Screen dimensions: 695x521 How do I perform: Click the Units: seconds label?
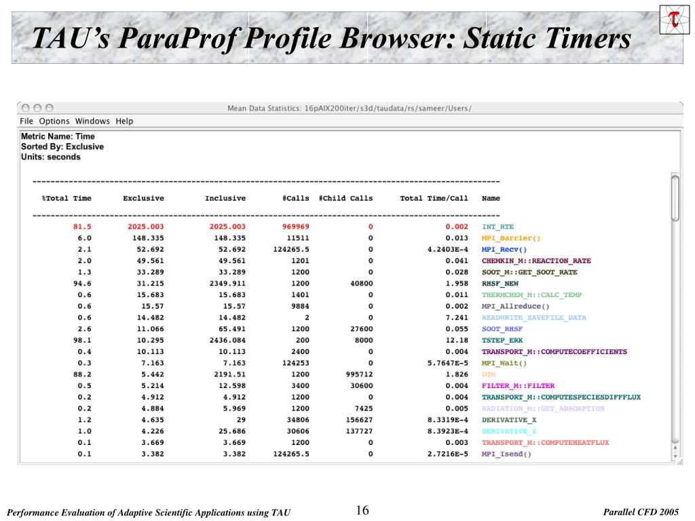50,157
